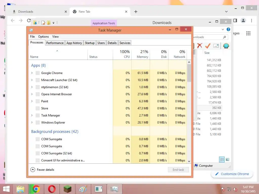This screenshot has height=194, width=259.
Task: Switch to the Performance tab
Action: click(x=55, y=43)
